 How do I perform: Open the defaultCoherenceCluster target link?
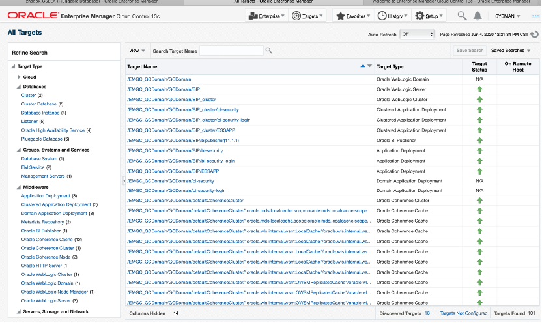pos(185,201)
